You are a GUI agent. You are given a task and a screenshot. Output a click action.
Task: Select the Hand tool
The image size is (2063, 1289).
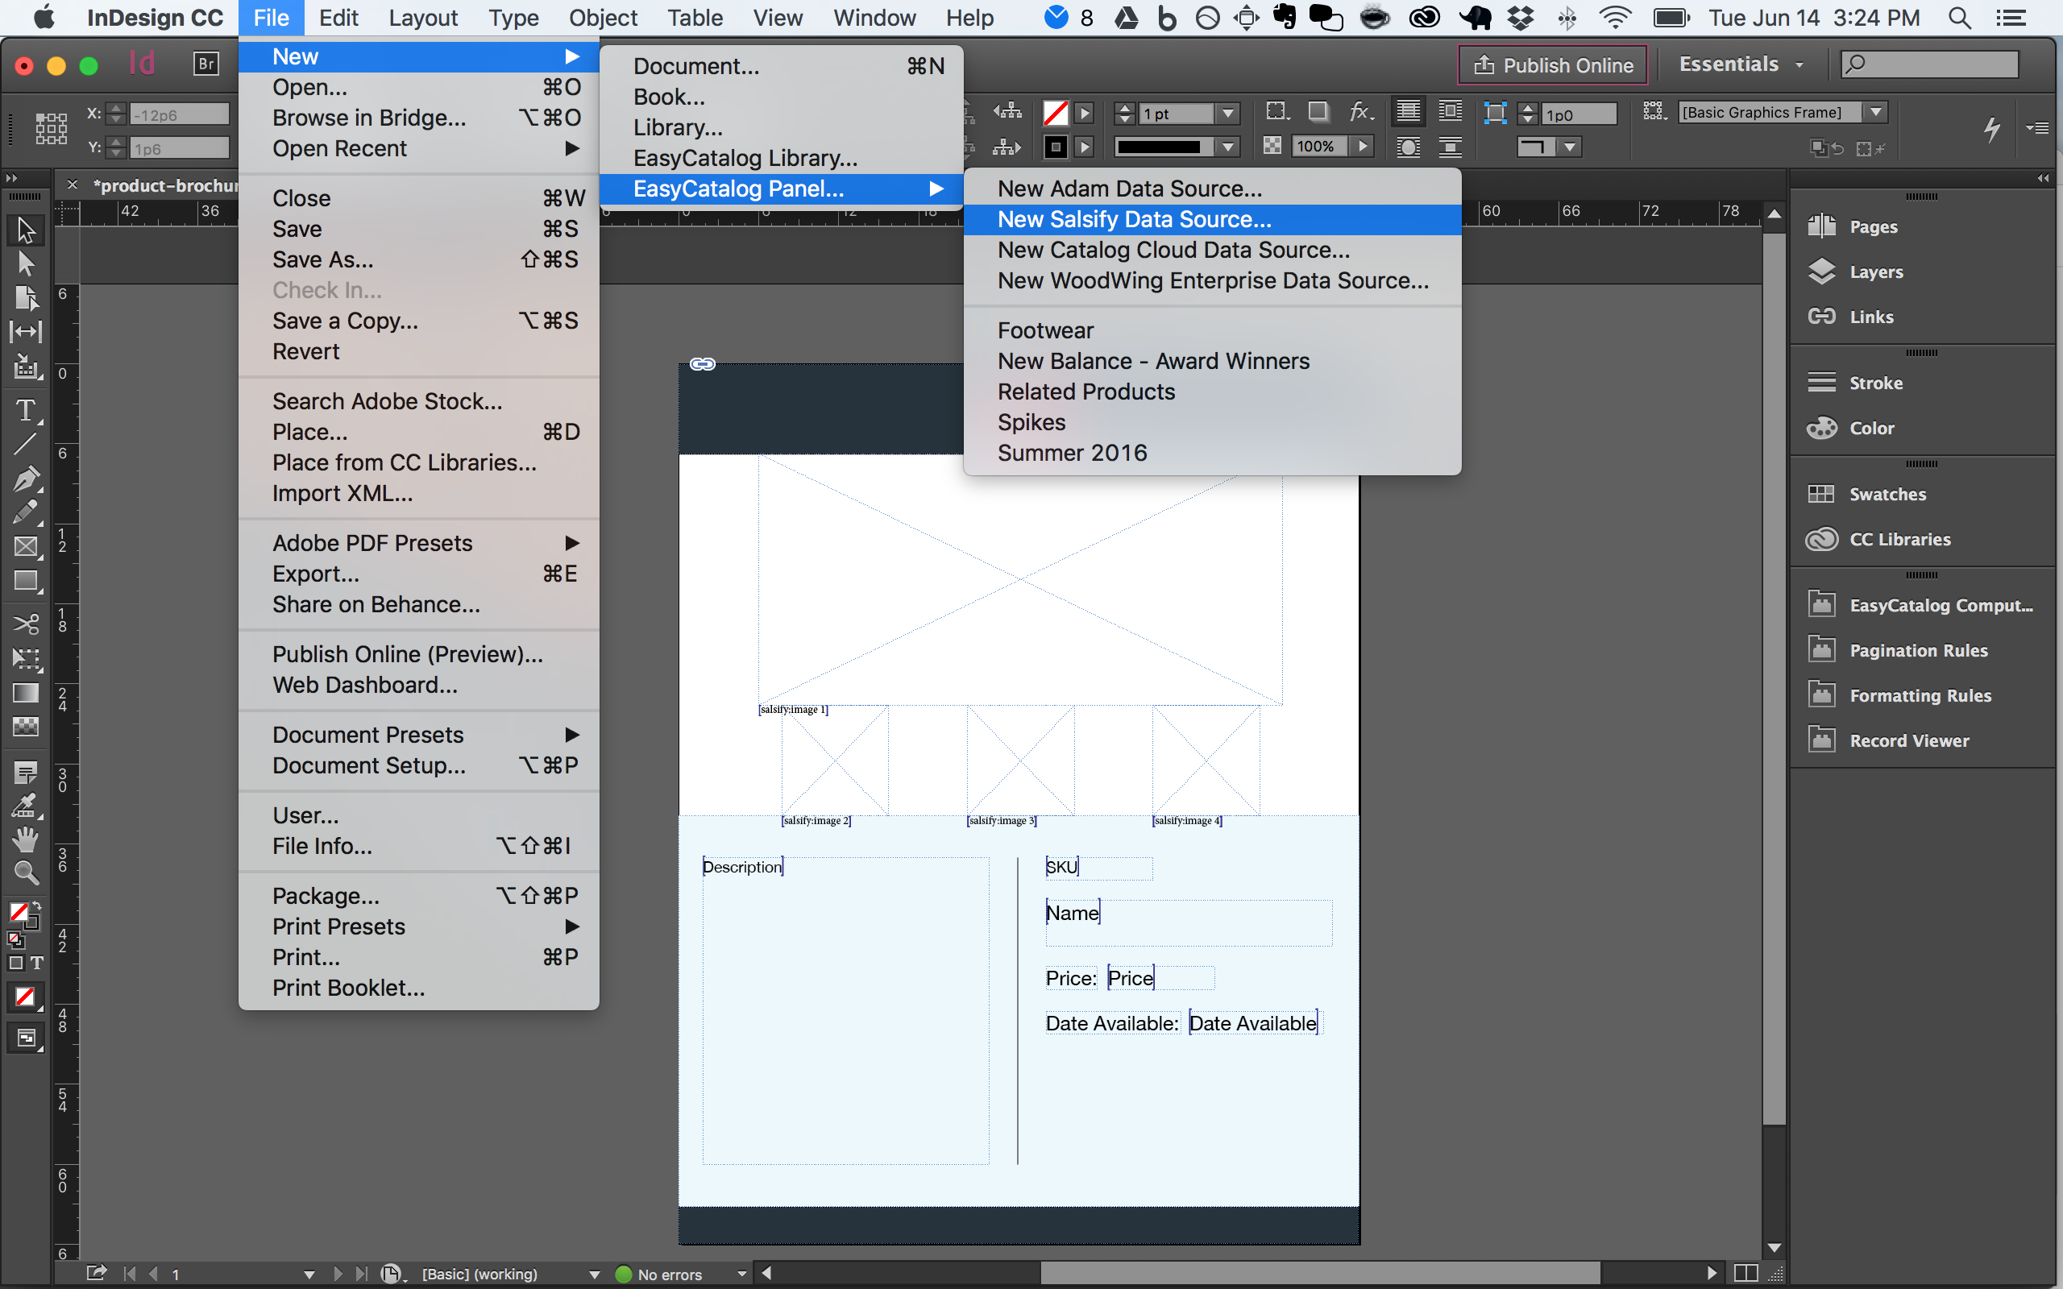[26, 839]
